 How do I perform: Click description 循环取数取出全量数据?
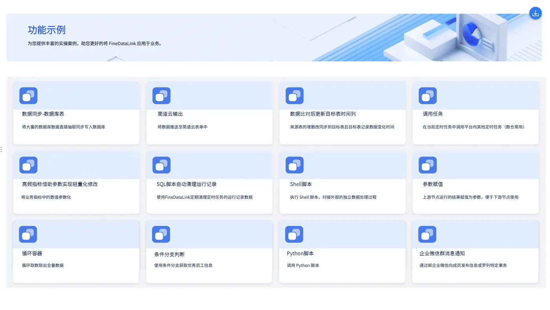(43, 266)
